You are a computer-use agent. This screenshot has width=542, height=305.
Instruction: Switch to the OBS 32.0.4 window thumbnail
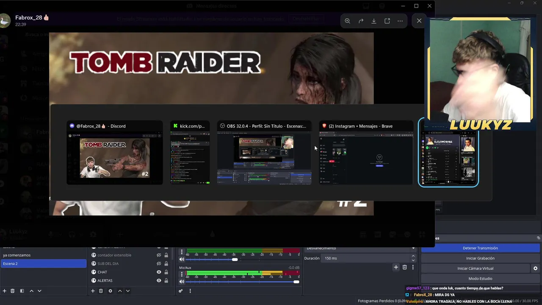pyautogui.click(x=264, y=152)
